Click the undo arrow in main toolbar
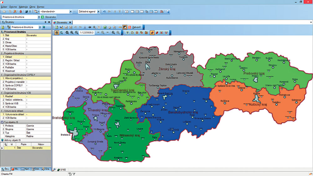Screen dimensions: 313x176 104,12
